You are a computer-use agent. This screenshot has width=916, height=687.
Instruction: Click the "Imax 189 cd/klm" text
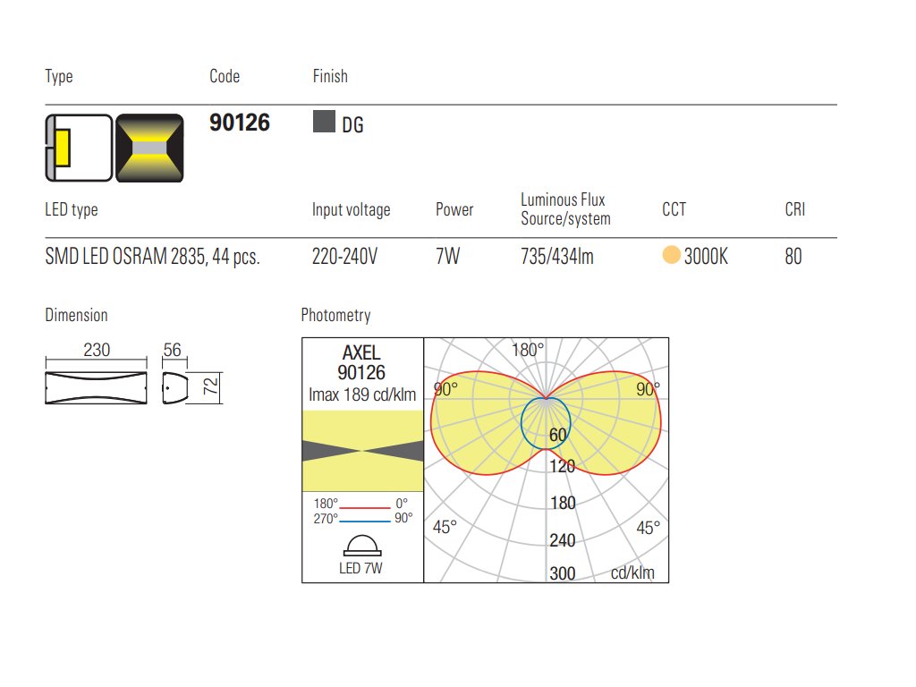(x=362, y=394)
